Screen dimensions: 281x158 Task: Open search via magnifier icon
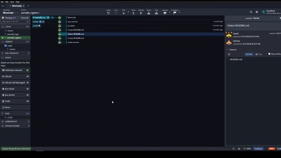pos(251,12)
